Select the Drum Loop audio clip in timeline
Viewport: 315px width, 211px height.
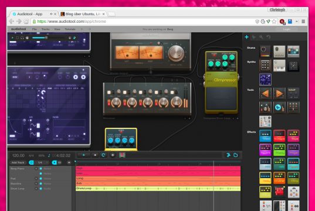tap(158, 189)
